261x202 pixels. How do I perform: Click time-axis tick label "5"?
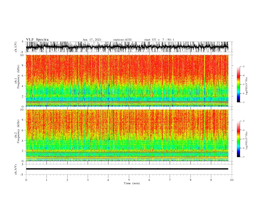[129, 180]
